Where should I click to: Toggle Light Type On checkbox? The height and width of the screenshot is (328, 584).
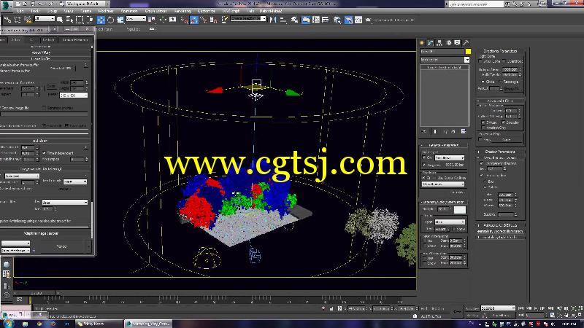click(x=424, y=157)
